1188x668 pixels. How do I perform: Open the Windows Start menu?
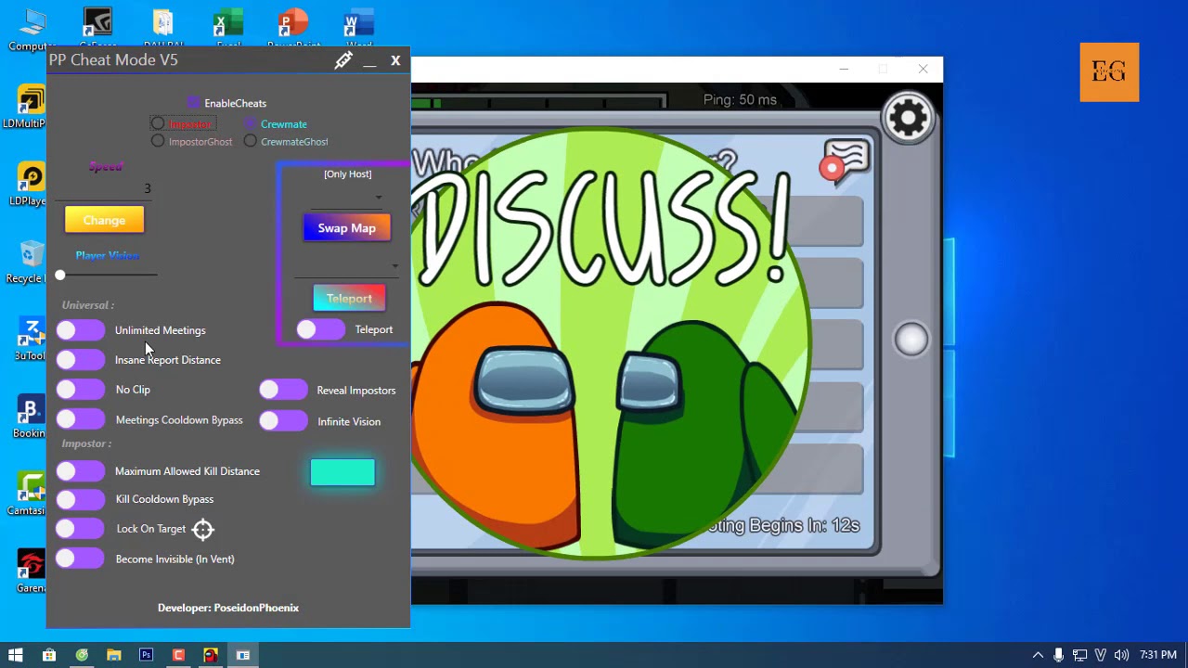click(x=16, y=655)
